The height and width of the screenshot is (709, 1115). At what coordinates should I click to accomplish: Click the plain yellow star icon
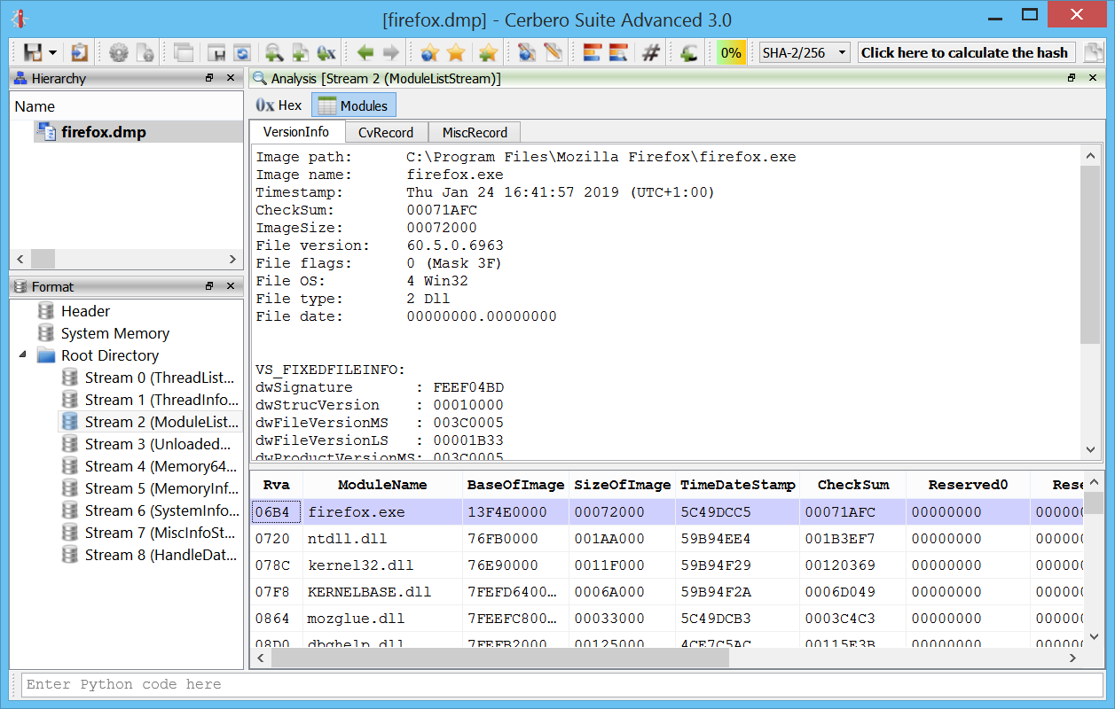tap(456, 52)
